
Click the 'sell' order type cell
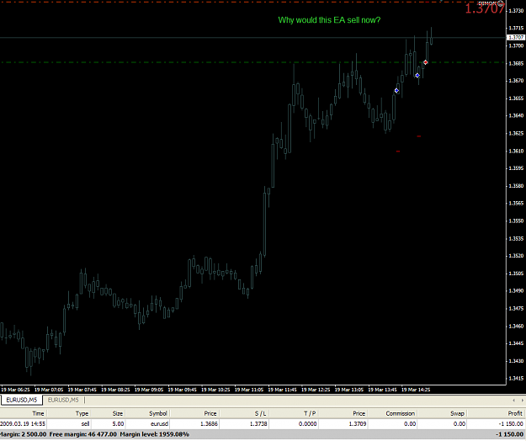[85, 424]
